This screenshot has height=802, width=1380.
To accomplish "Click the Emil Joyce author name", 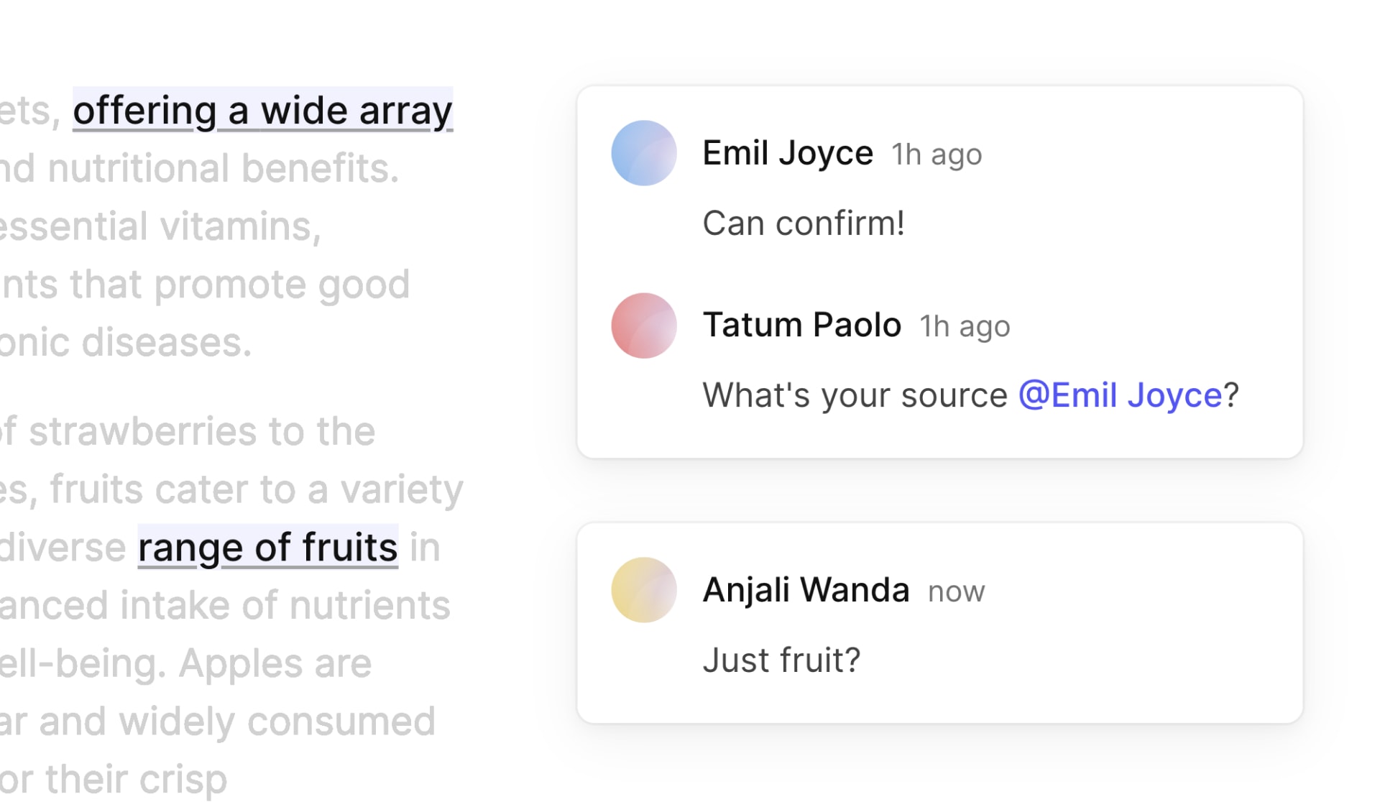I will coord(788,153).
